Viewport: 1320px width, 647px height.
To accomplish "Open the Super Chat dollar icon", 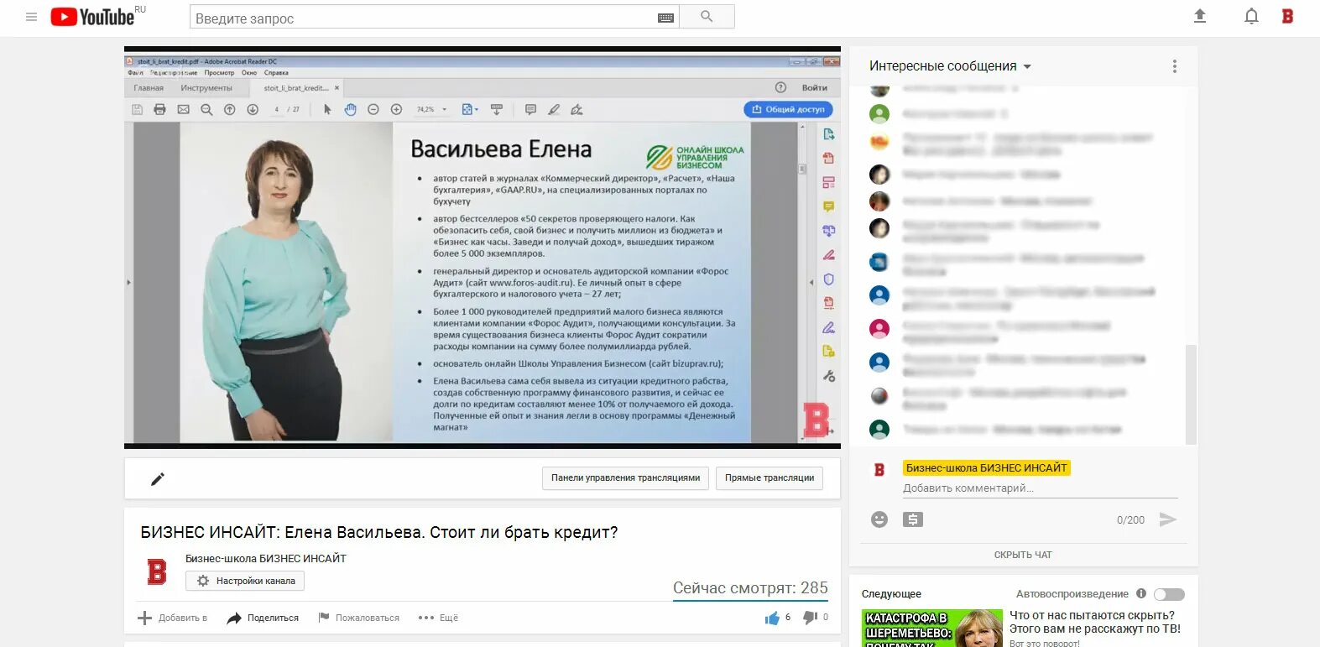I will point(913,519).
